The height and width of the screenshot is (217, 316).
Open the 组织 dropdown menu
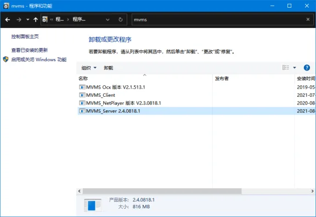pyautogui.click(x=89, y=68)
